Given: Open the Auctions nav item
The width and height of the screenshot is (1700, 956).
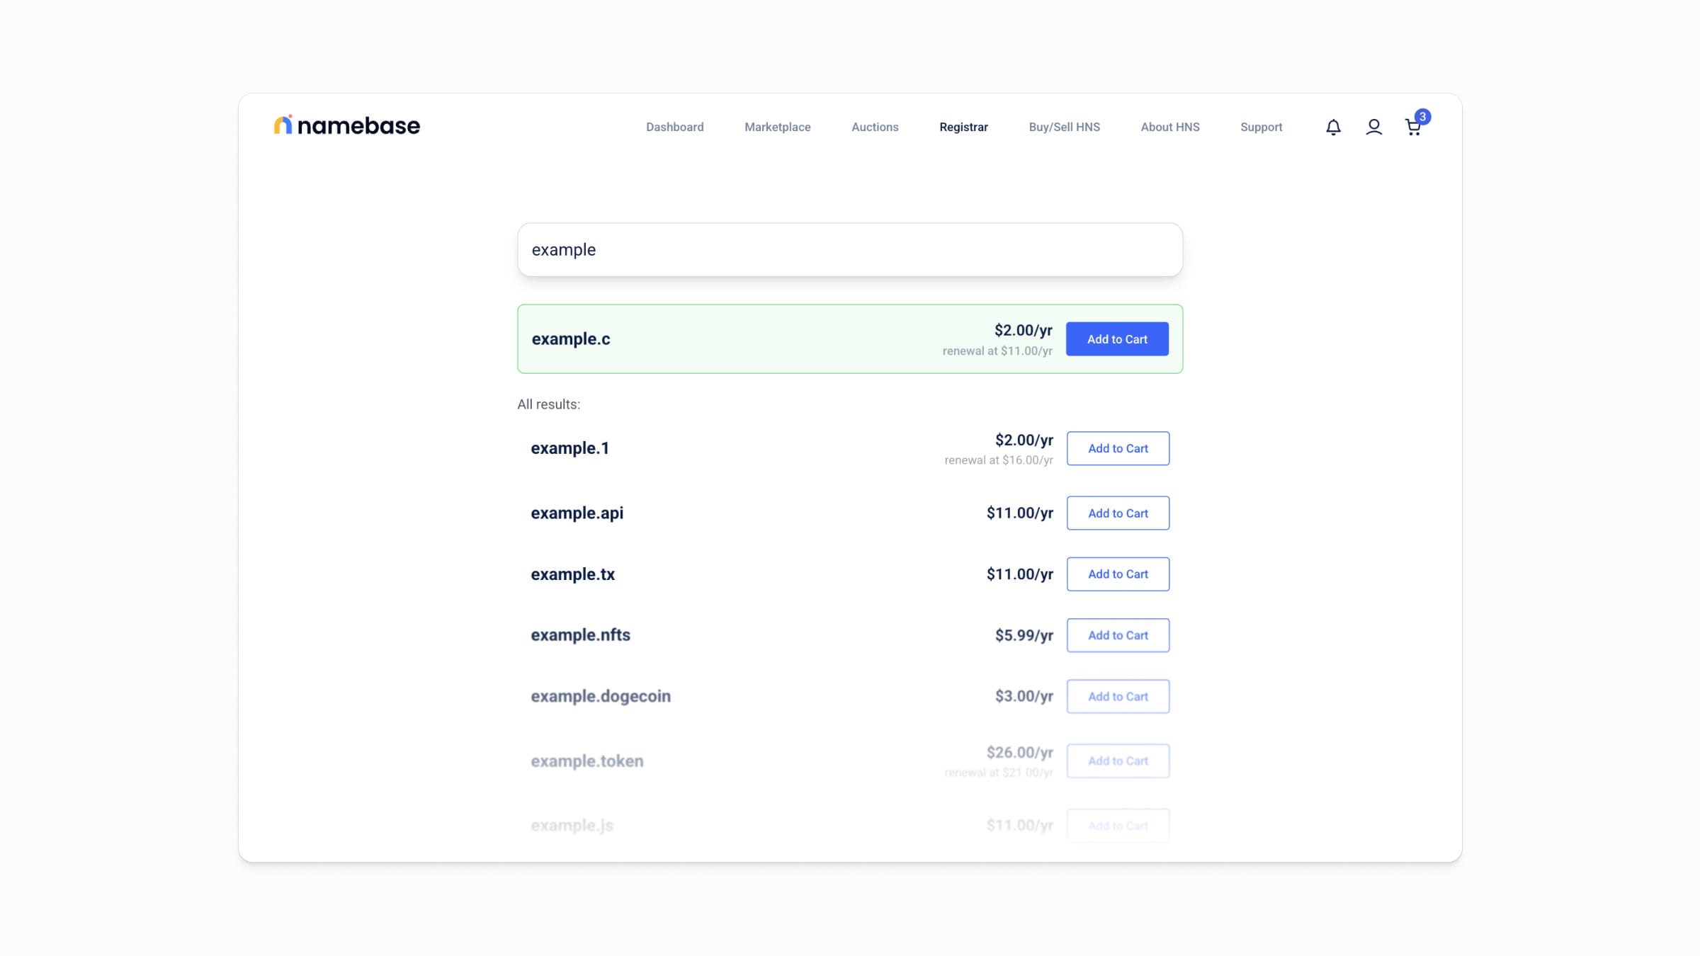Looking at the screenshot, I should tap(875, 127).
